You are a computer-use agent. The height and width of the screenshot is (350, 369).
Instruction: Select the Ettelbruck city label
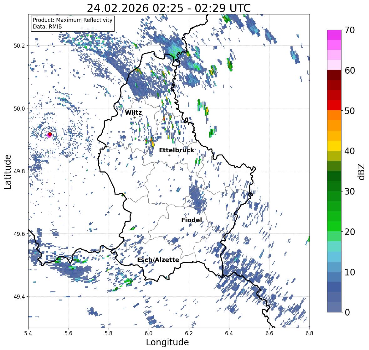coord(177,150)
